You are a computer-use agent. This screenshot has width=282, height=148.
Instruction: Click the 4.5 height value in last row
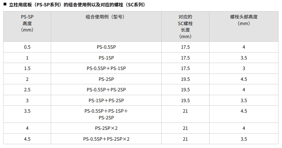tap(27, 139)
